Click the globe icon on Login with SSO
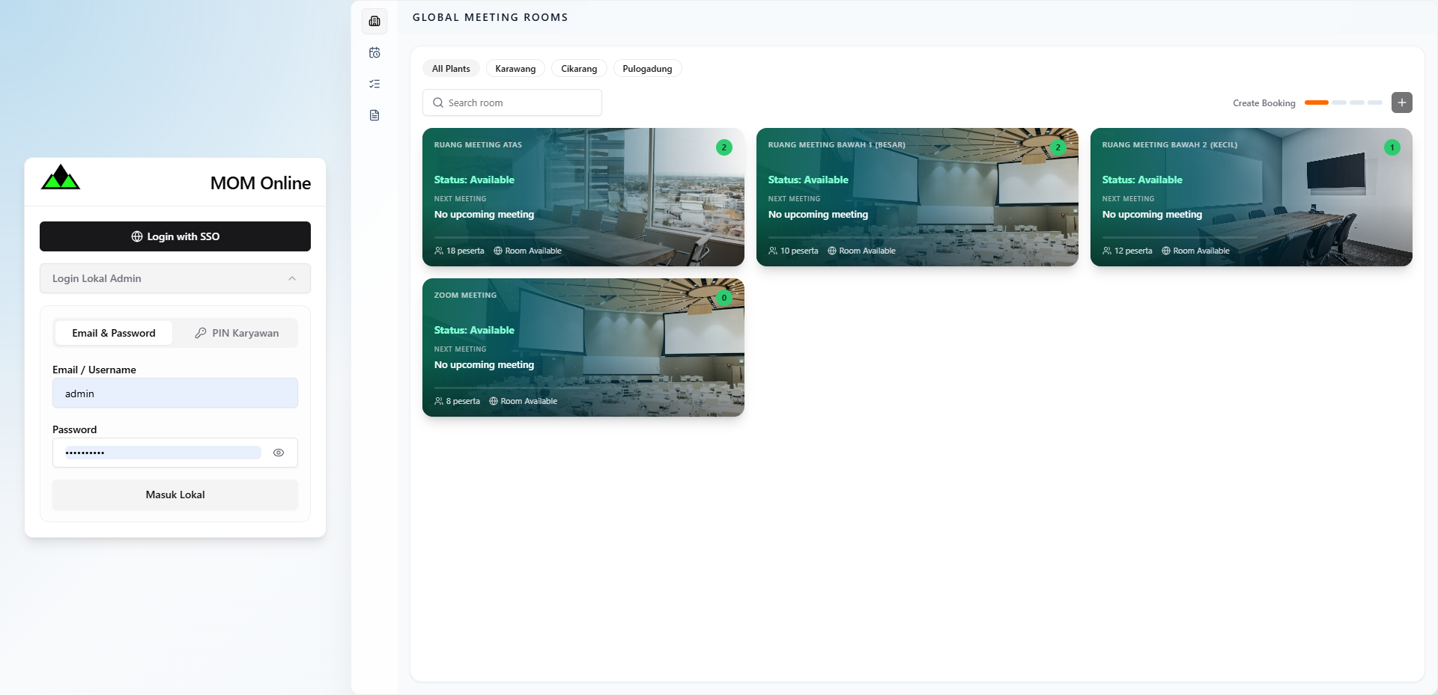Viewport: 1438px width, 695px height. 137,236
